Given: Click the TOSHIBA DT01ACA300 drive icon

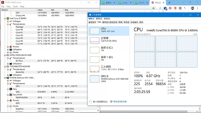Looking at the screenshot, I should pos(8,66).
